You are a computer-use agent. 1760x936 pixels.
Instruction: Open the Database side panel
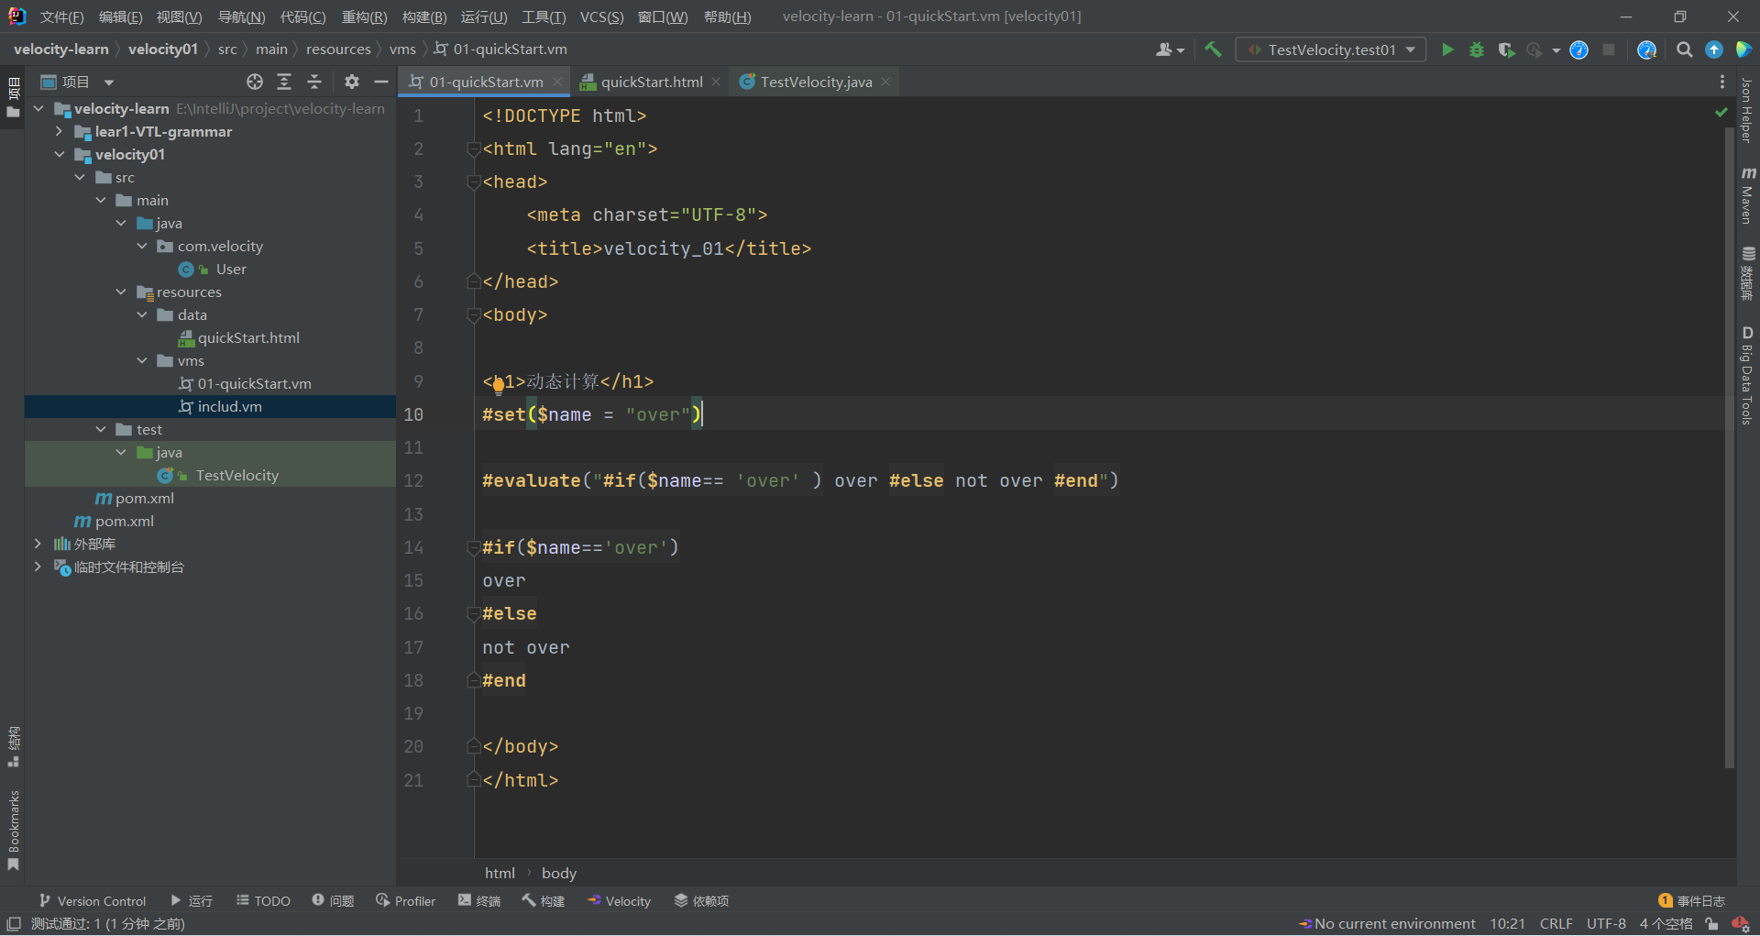coord(1747,273)
